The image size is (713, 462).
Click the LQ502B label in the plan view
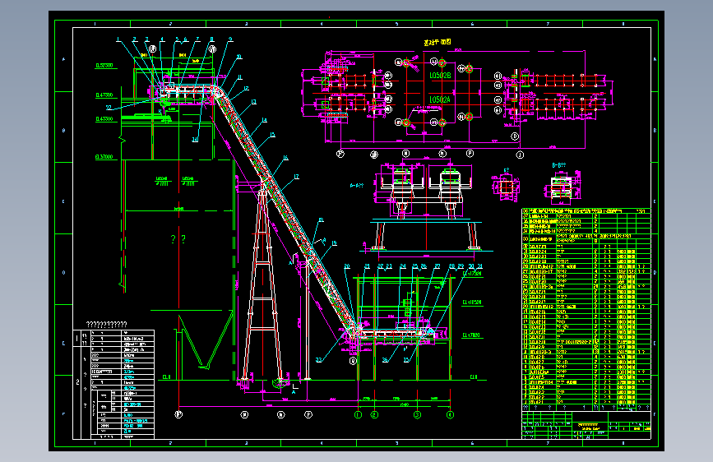click(x=440, y=76)
